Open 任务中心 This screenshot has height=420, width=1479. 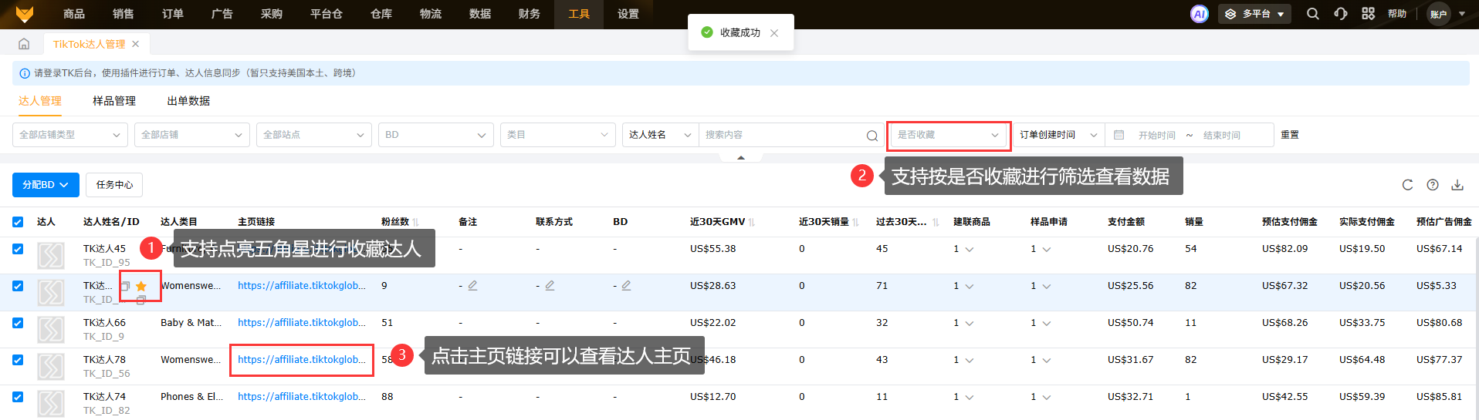tap(114, 185)
